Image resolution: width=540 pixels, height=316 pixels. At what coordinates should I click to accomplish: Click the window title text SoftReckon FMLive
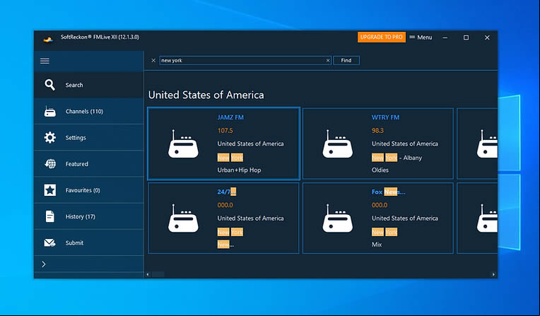(100, 37)
